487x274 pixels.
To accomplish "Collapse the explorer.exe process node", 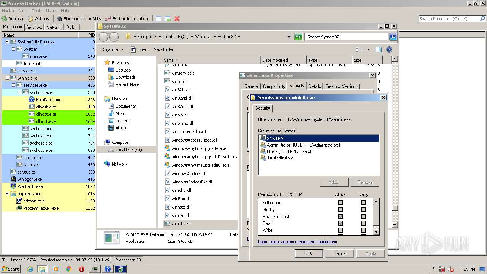I will click(7, 194).
